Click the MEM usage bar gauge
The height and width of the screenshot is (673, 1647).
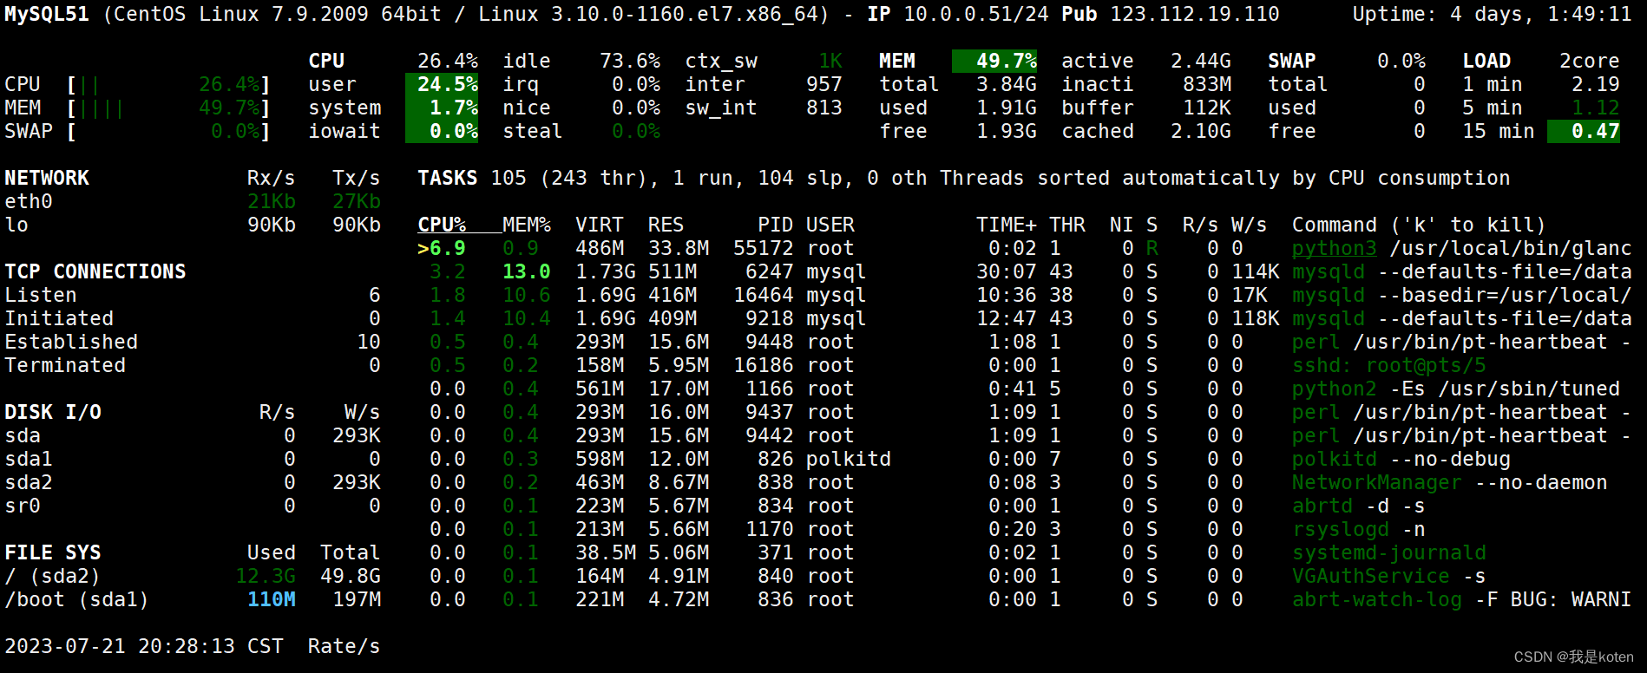coord(168,108)
